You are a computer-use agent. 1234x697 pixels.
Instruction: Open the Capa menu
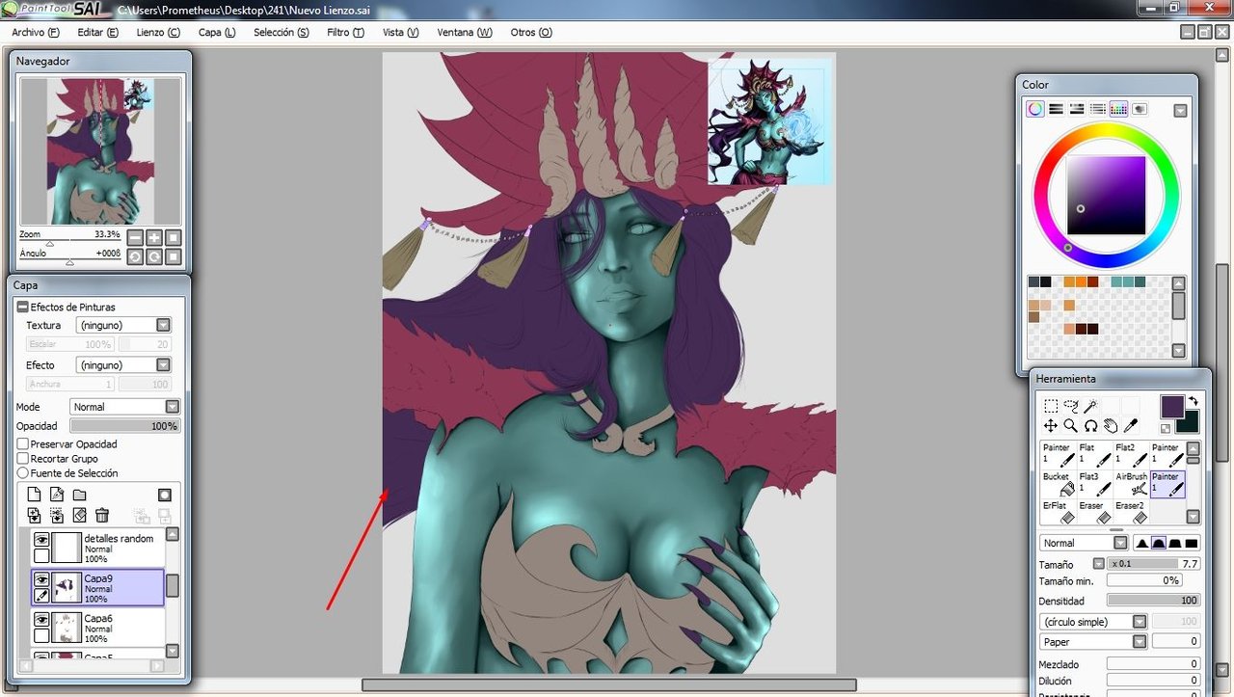pyautogui.click(x=217, y=32)
